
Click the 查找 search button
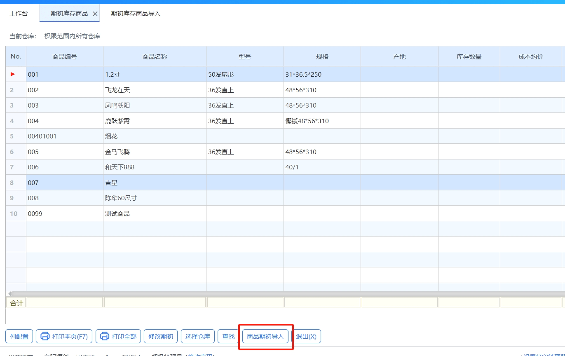pyautogui.click(x=228, y=336)
